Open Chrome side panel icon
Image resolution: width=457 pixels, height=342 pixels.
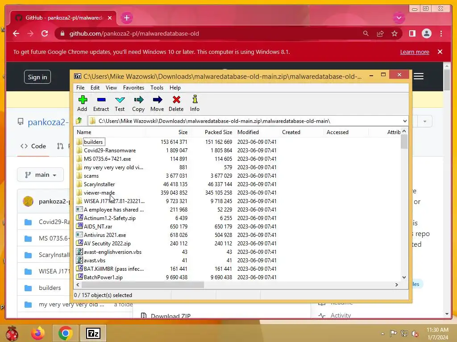(412, 33)
